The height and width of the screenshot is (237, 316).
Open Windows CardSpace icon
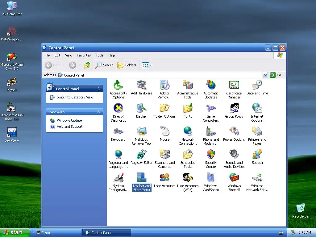coord(211,178)
